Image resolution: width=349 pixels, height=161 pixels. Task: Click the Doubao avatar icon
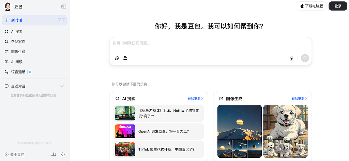pos(7,7)
